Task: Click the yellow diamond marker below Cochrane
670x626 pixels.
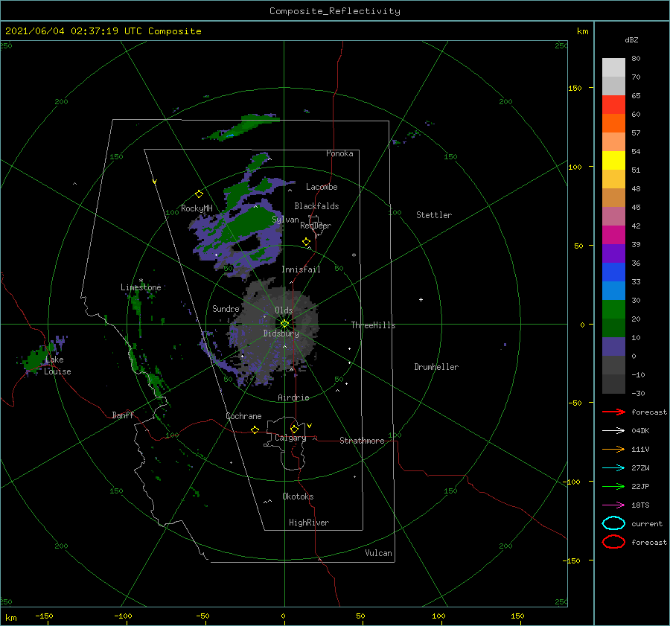Action: pyautogui.click(x=255, y=429)
